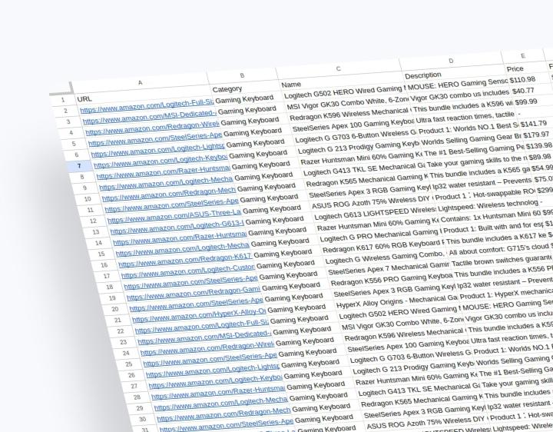Image resolution: width=553 pixels, height=432 pixels.
Task: Select row 25 header
Action: coord(128,364)
